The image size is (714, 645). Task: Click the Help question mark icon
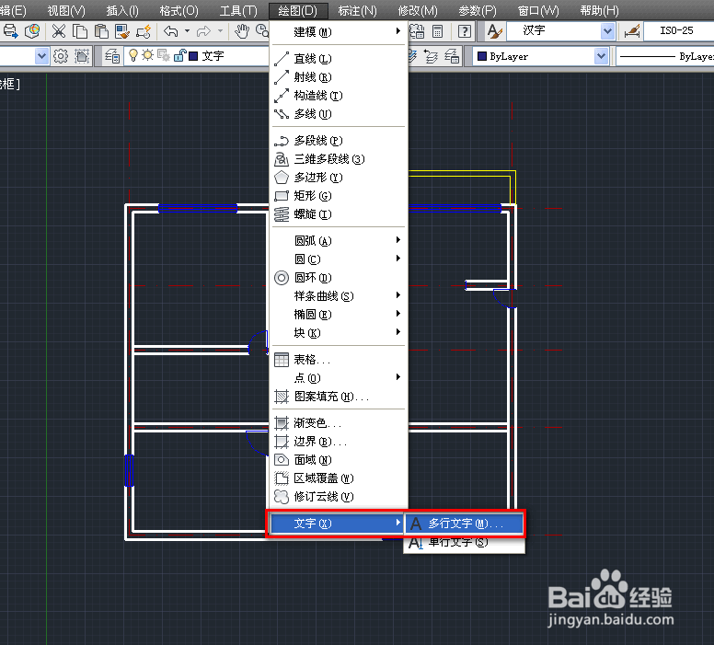(465, 31)
